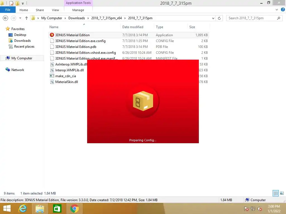Click the vshost.exe.manifest file icon
This screenshot has height=214, width=286.
point(52,59)
